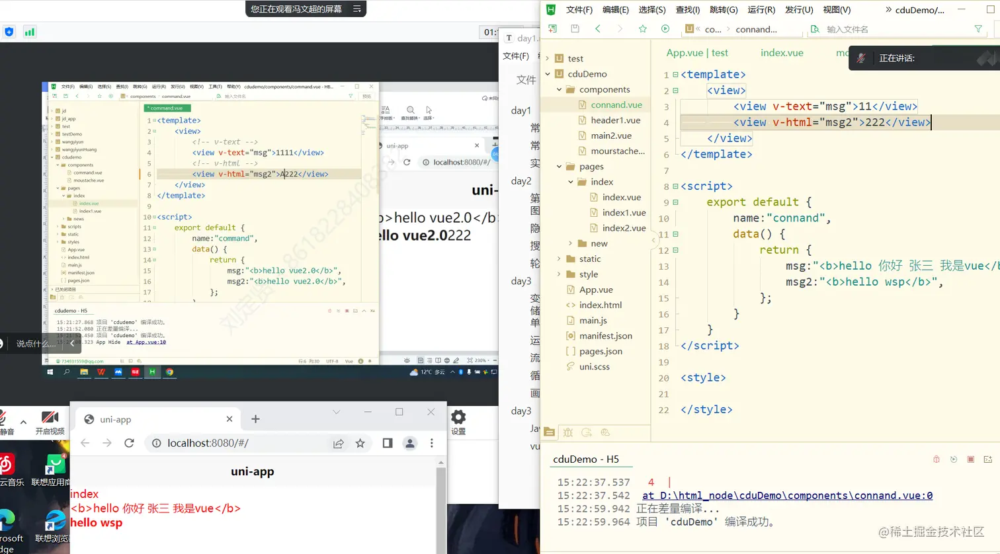Image resolution: width=1000 pixels, height=554 pixels.
Task: Click the filter funnel icon in HBuilderX toolbar
Action: pyautogui.click(x=978, y=29)
